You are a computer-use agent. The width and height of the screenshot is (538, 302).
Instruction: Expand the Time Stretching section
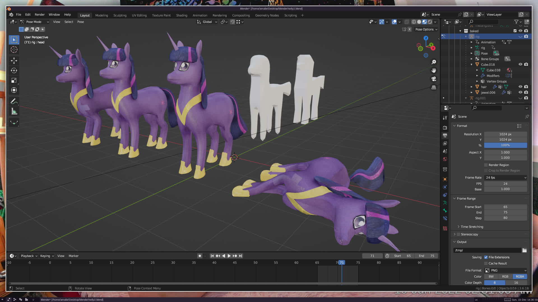(x=472, y=227)
